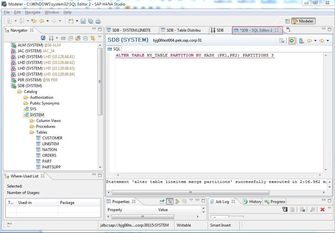This screenshot has height=233, width=335.
Task: Maximize the Navigator view panel
Action: (100, 29)
